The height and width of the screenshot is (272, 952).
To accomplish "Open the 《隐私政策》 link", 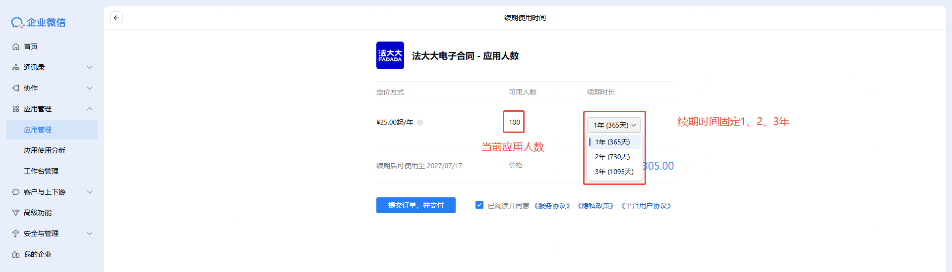I will pyautogui.click(x=595, y=206).
